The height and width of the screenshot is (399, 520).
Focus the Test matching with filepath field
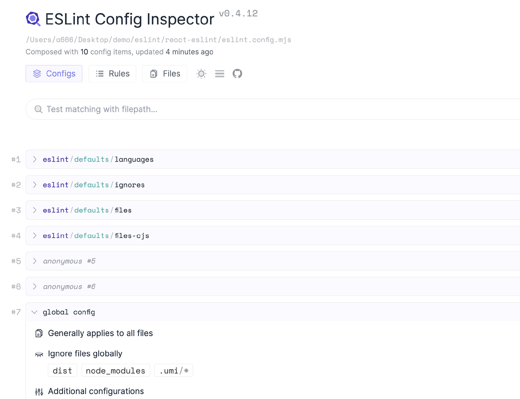(x=273, y=109)
